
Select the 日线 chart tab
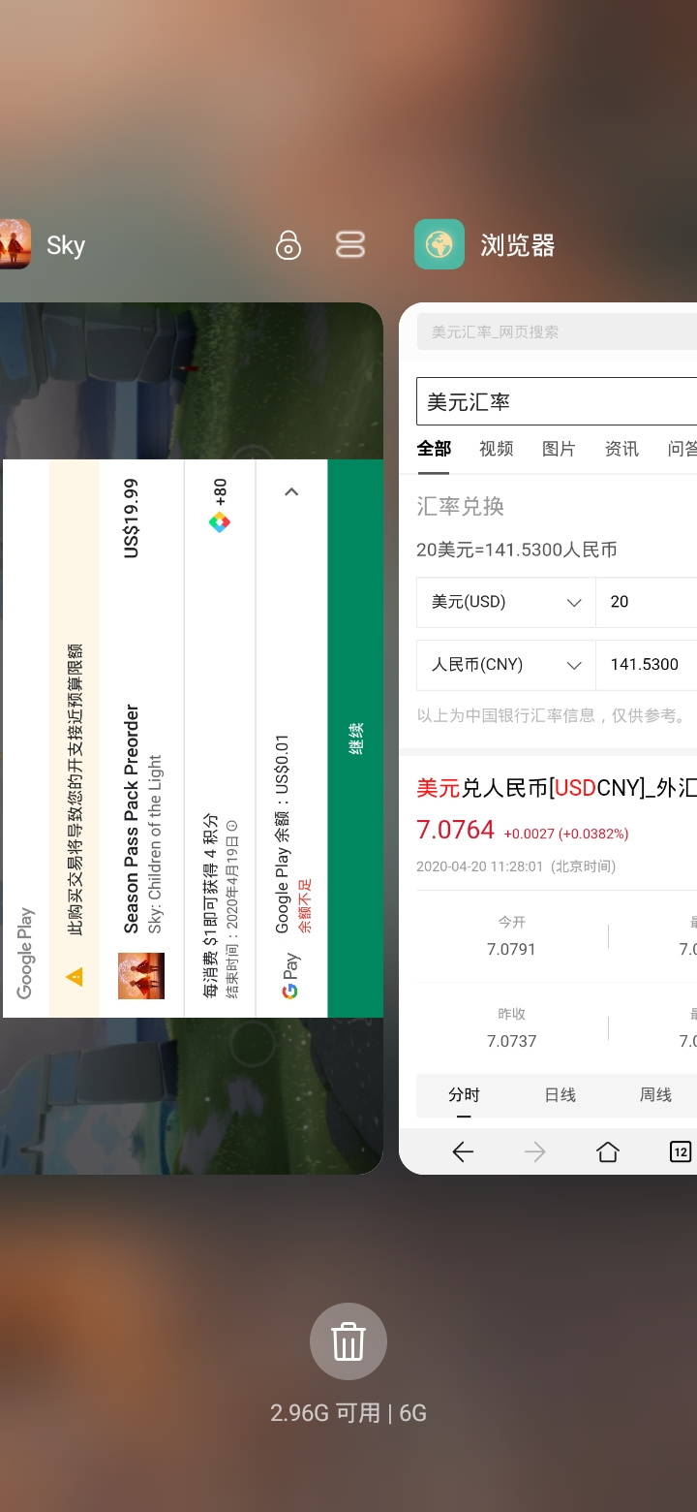tap(560, 1095)
